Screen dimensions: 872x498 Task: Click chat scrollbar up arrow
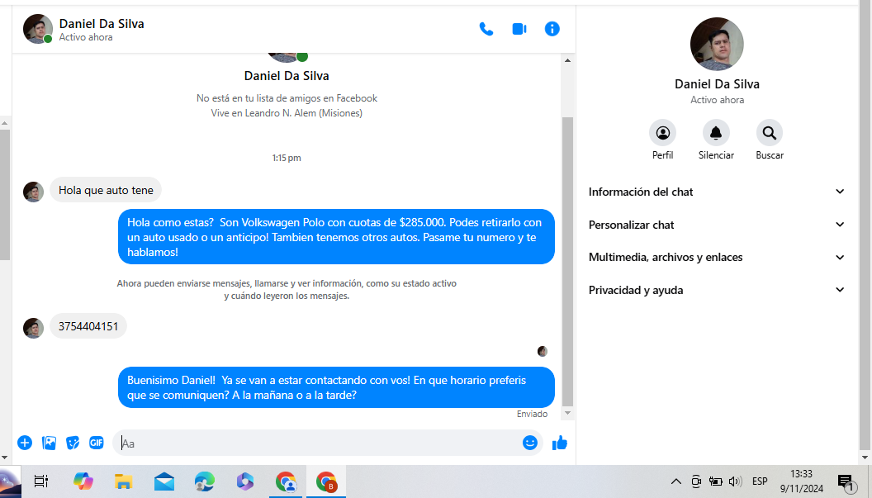567,60
